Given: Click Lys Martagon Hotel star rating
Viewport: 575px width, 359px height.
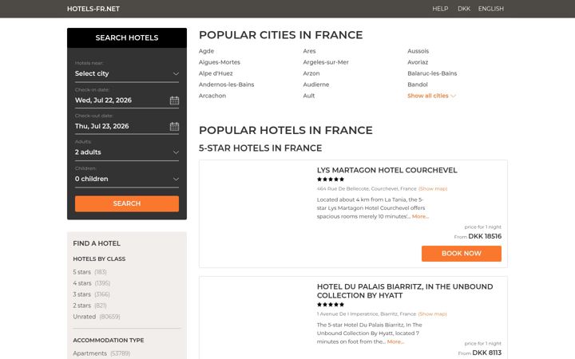Looking at the screenshot, I should [x=331, y=179].
